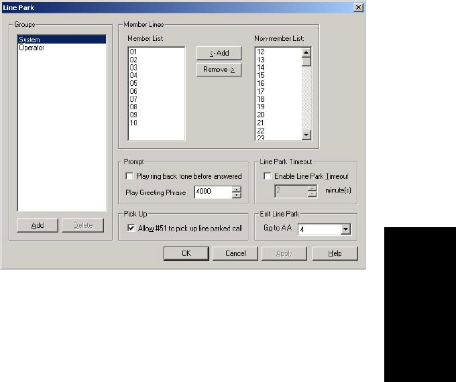Screen dimensions: 456x382
Task: Uncheck Allow #51 to pick up parked call
Action: pos(131,228)
